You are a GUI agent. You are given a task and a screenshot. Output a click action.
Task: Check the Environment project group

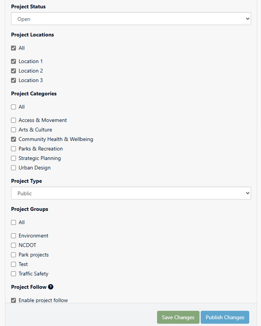14,236
